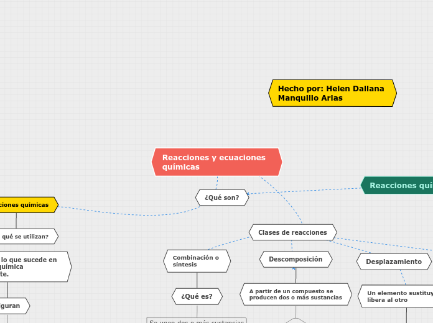Select the 'Se unen dos o más sustancias' node
This screenshot has height=323, width=433.
pyautogui.click(x=197, y=321)
